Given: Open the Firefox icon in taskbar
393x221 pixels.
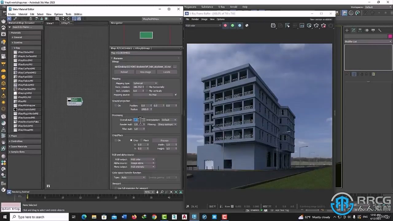Looking at the screenshot, I should click(134, 217).
